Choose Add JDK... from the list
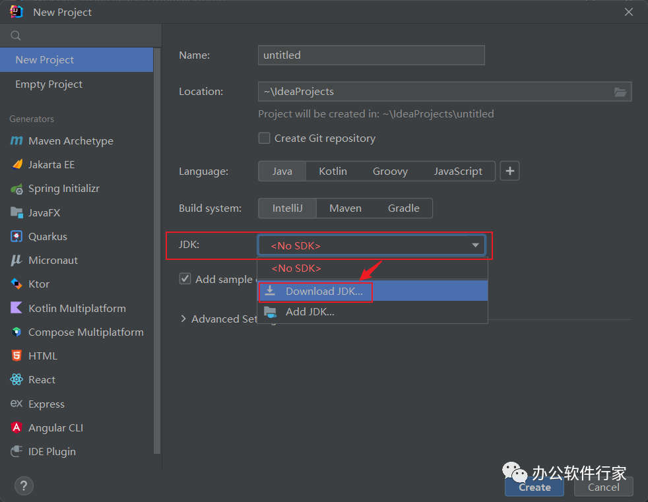Image resolution: width=648 pixels, height=502 pixels. click(x=309, y=312)
